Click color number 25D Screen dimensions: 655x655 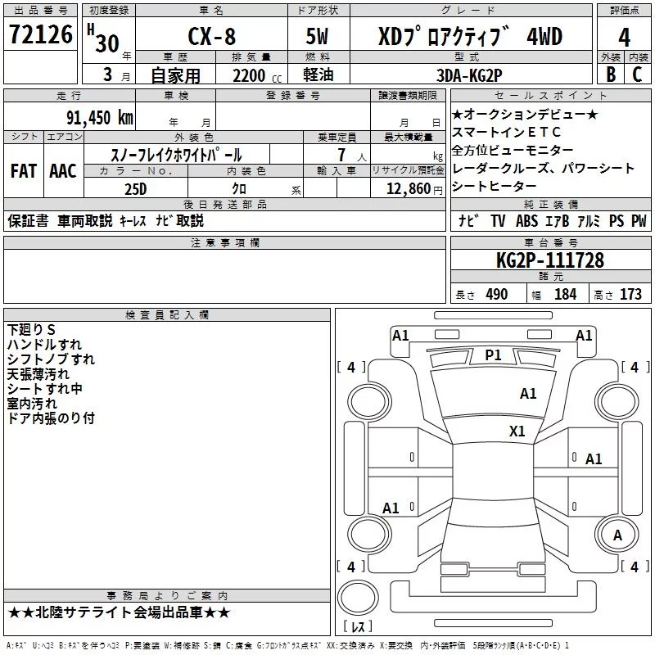(136, 189)
